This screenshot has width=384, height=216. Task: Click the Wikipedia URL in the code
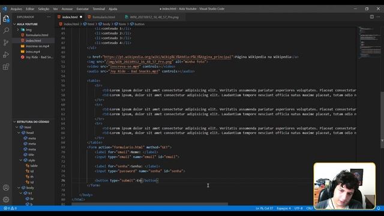tap(167, 57)
